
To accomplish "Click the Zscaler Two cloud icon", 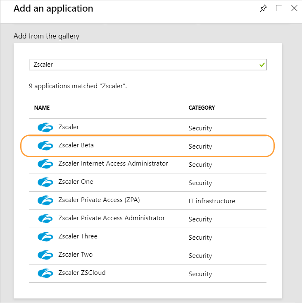I will click(x=45, y=255).
